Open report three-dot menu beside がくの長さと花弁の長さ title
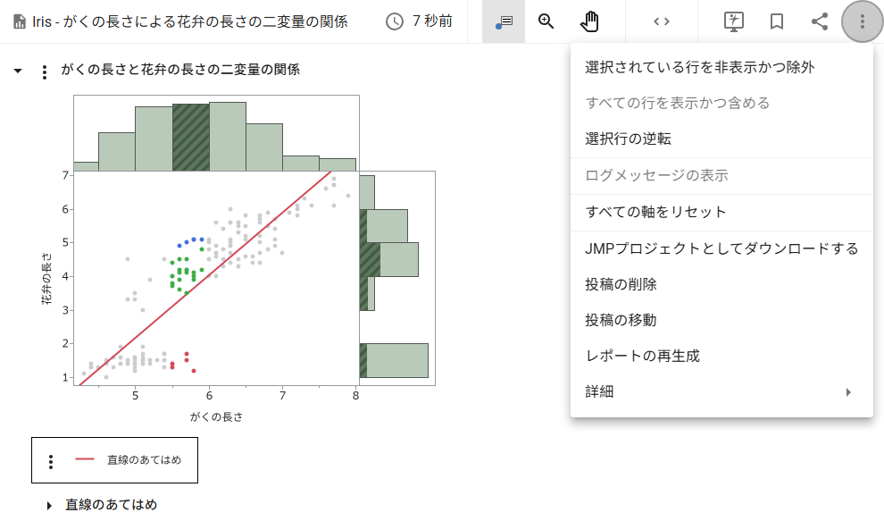 (45, 71)
